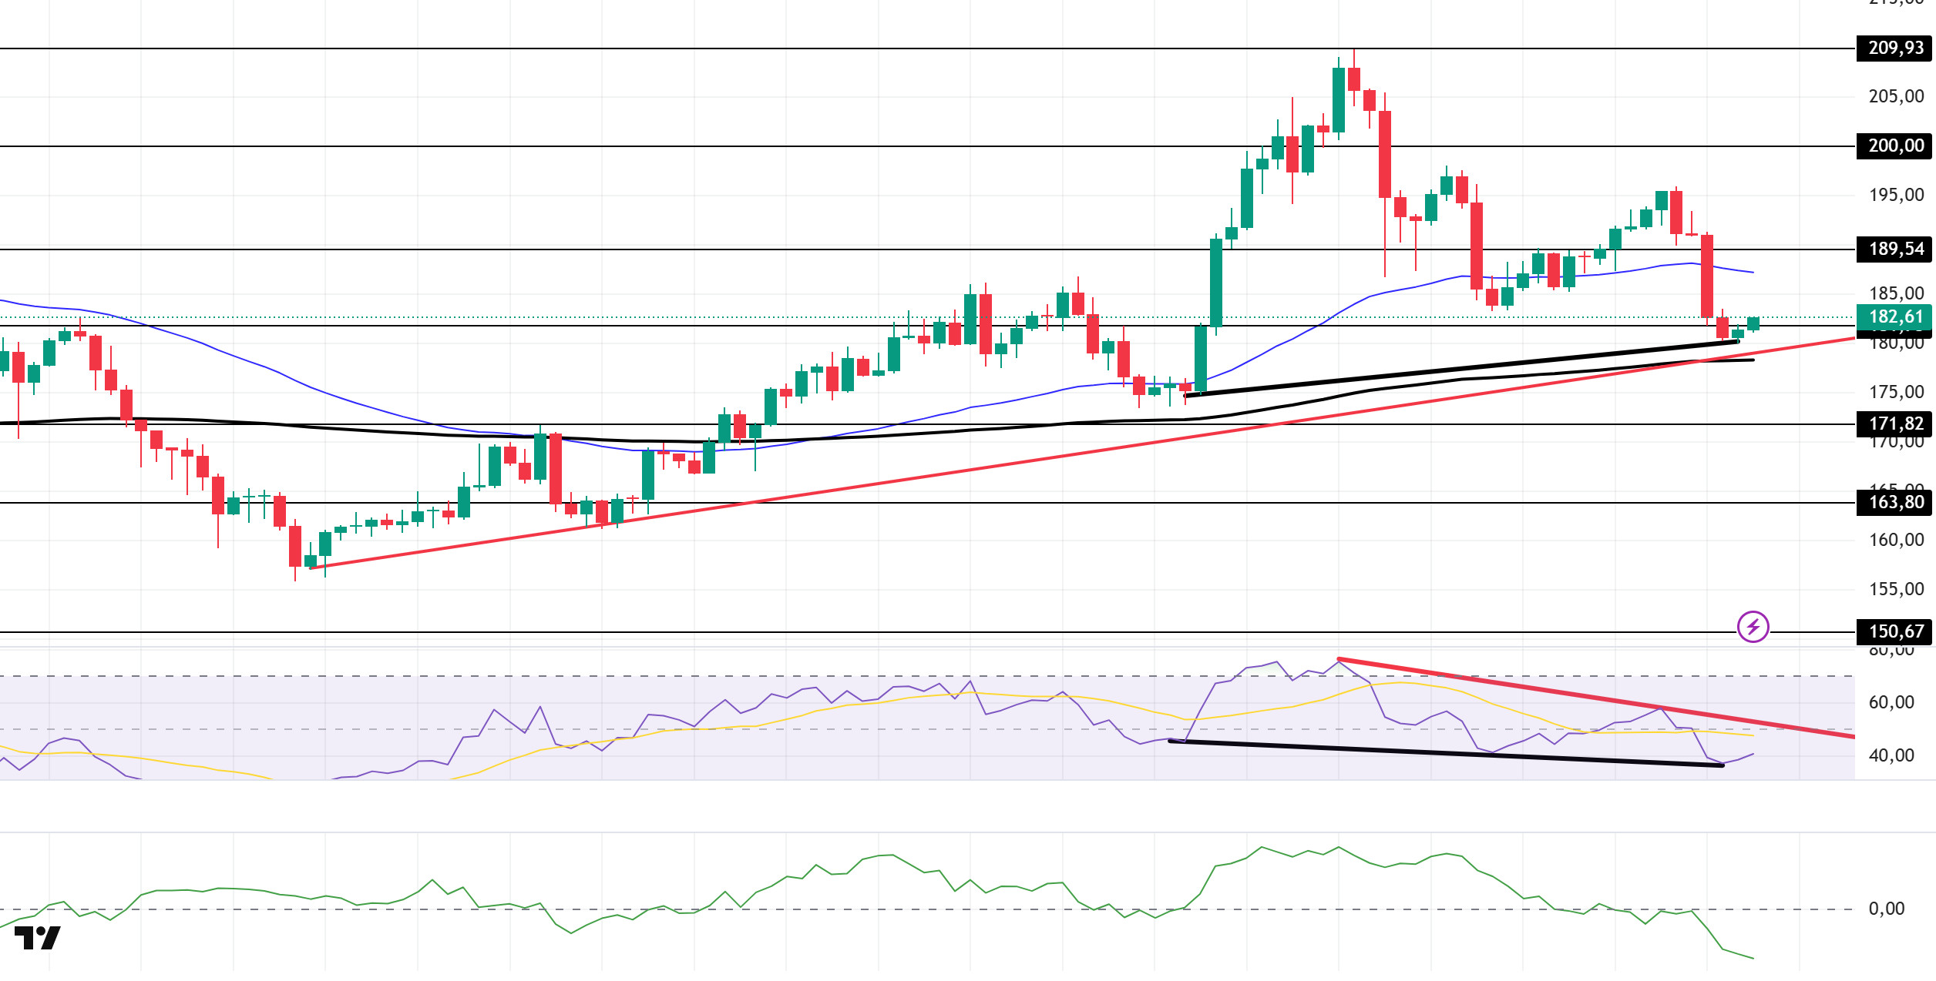The height and width of the screenshot is (981, 1936).
Task: Click the blue moving average line
Action: tap(231, 356)
